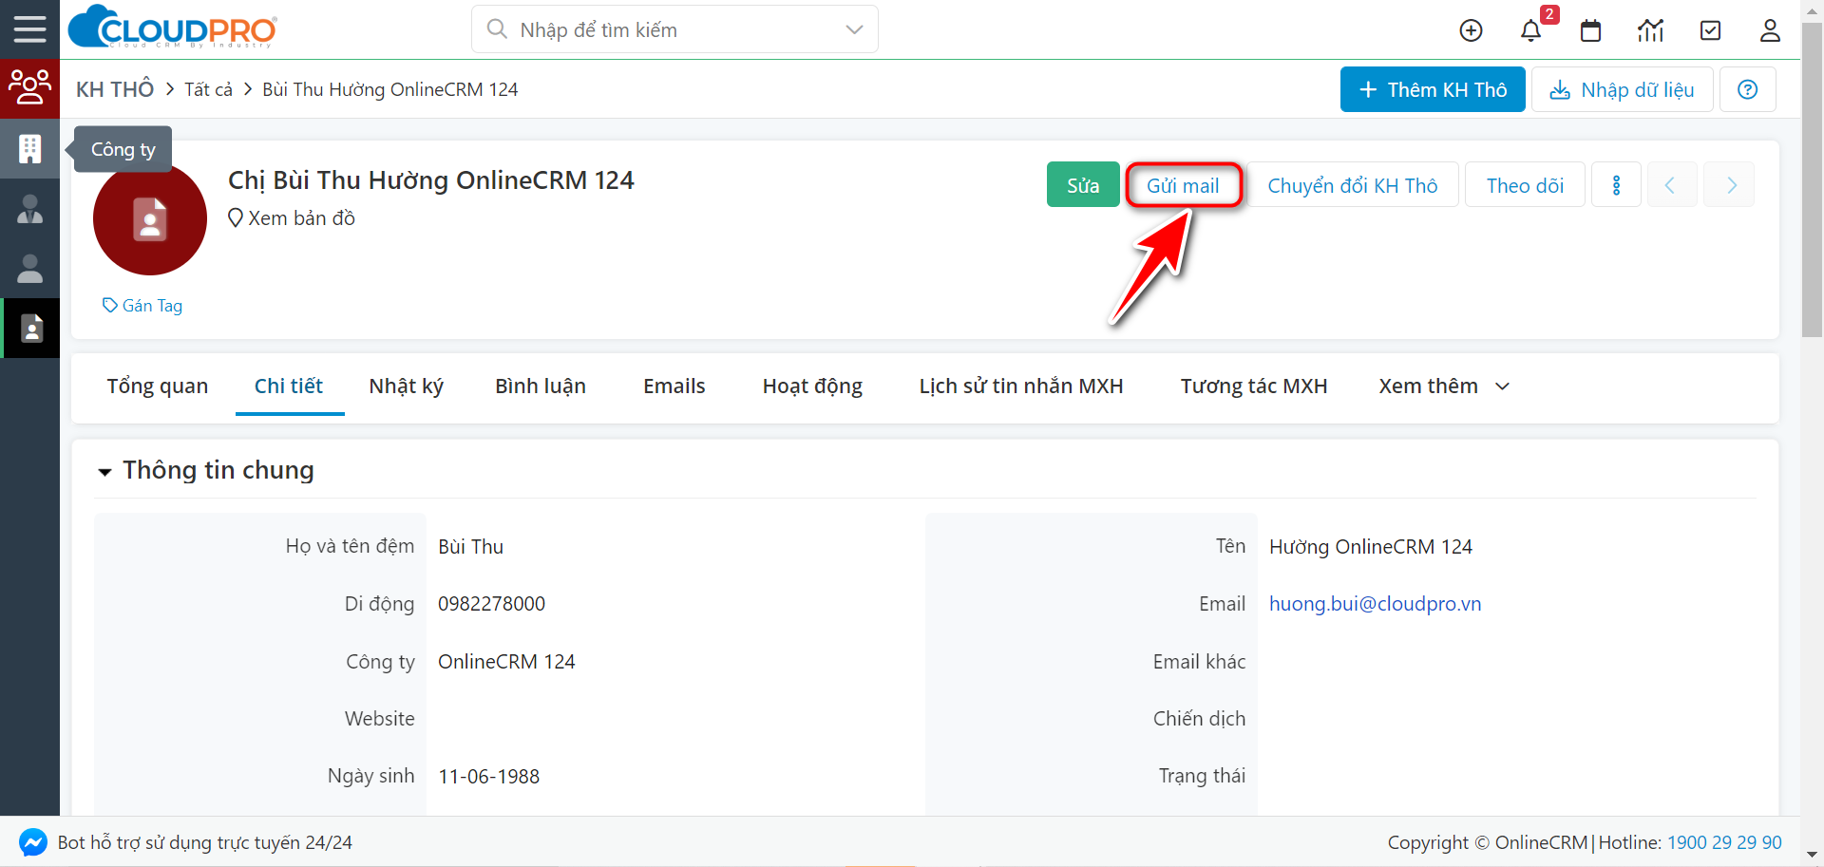Open Messenger support bot icon
This screenshot has width=1824, height=867.
pos(33,842)
